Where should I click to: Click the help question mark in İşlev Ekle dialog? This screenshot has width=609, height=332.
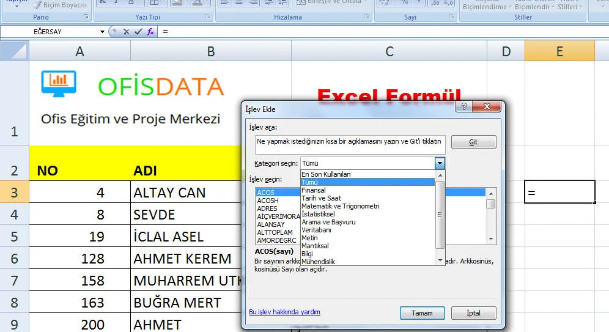coord(464,108)
